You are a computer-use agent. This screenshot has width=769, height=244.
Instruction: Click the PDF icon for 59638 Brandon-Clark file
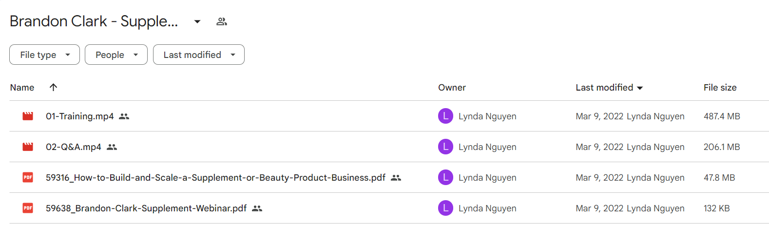[28, 208]
